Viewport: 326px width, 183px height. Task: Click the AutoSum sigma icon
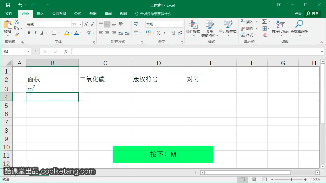point(264,21)
